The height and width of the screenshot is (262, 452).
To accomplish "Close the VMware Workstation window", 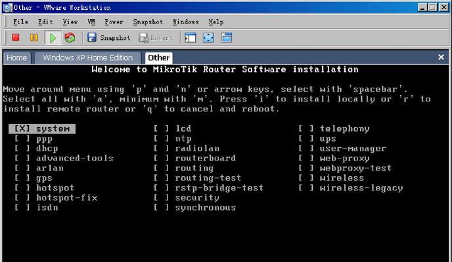I will (443, 7).
